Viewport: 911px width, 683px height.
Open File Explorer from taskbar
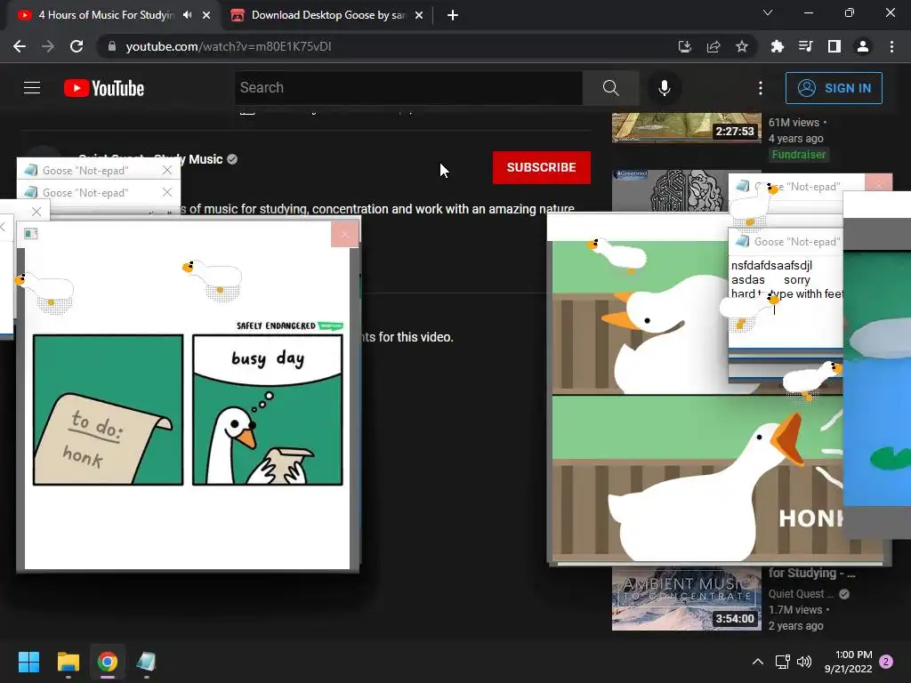coord(68,662)
